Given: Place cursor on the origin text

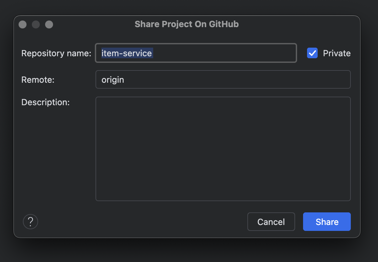Looking at the screenshot, I should click(x=113, y=80).
